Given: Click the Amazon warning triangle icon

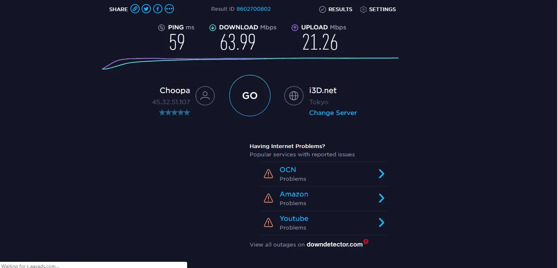Looking at the screenshot, I should [x=268, y=198].
